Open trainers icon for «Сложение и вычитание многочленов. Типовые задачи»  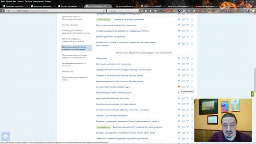pos(188,76)
